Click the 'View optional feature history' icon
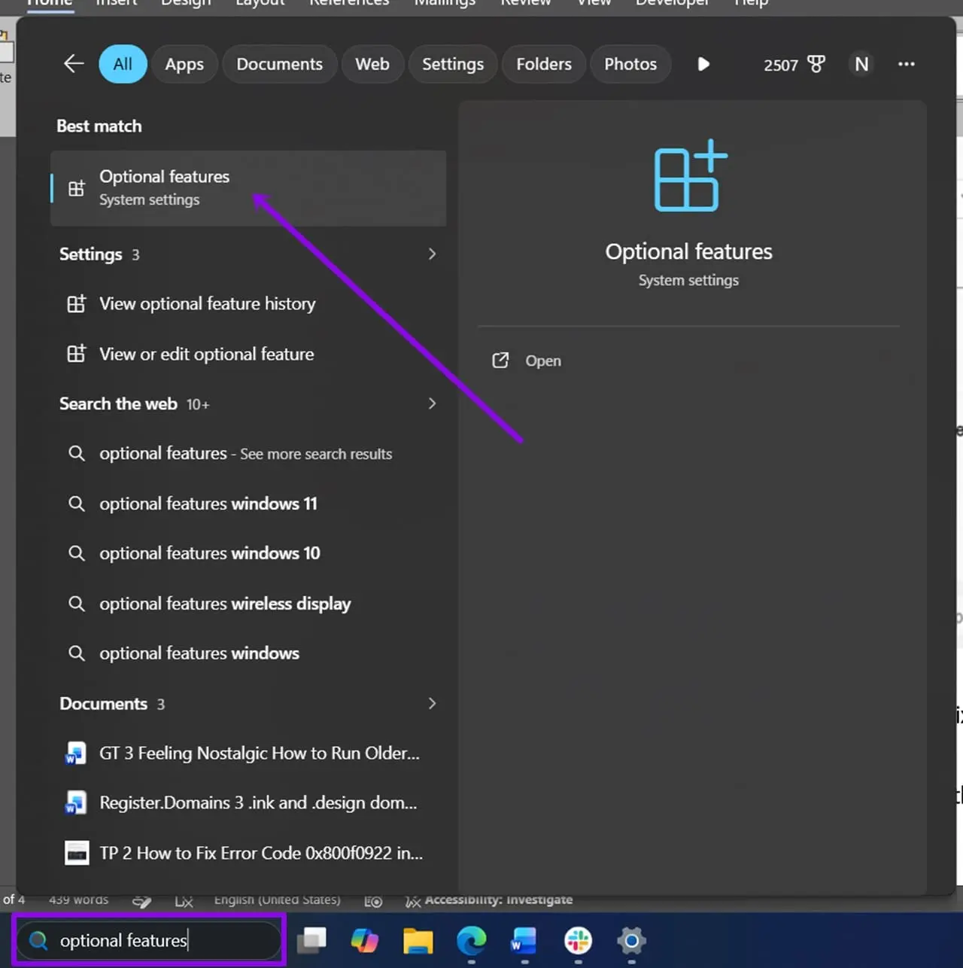This screenshot has height=968, width=963. tap(77, 304)
